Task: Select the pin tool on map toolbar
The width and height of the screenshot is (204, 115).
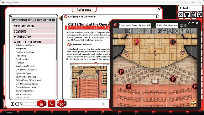Action: point(182,31)
